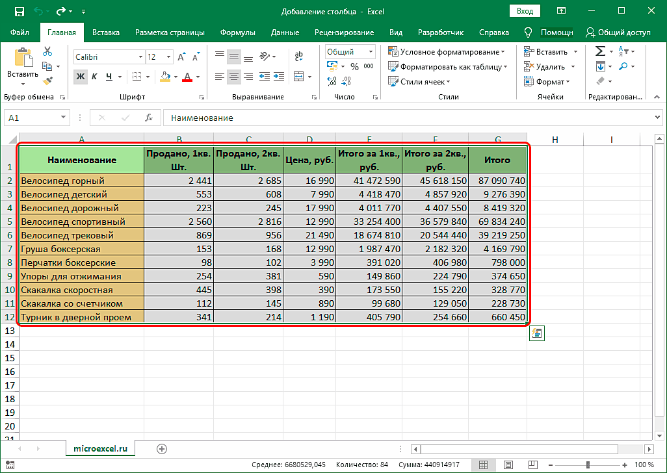Add a new sheet with the plus icon
The height and width of the screenshot is (473, 667).
[162, 448]
